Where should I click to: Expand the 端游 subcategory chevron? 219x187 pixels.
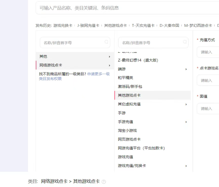pyautogui.click(x=186, y=69)
